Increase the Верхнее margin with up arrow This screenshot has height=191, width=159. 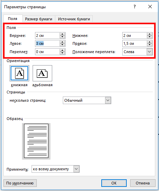click(x=63, y=34)
